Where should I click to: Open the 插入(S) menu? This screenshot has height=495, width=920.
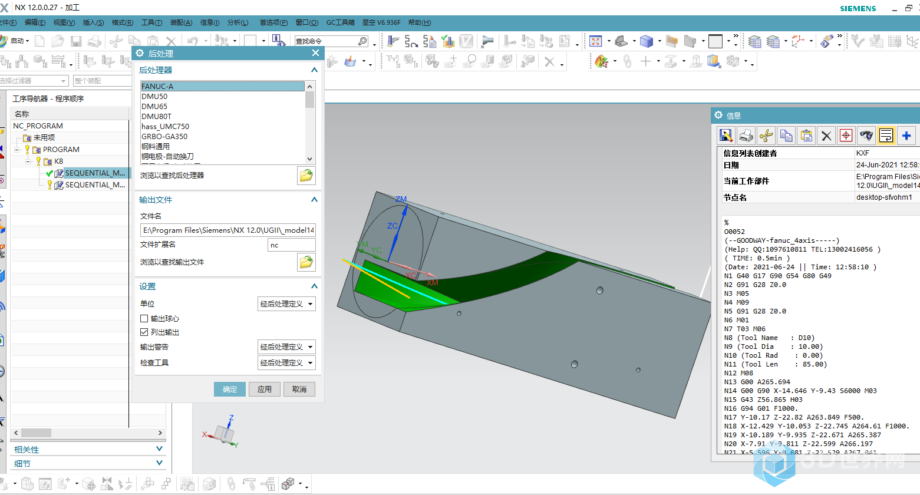click(x=93, y=22)
